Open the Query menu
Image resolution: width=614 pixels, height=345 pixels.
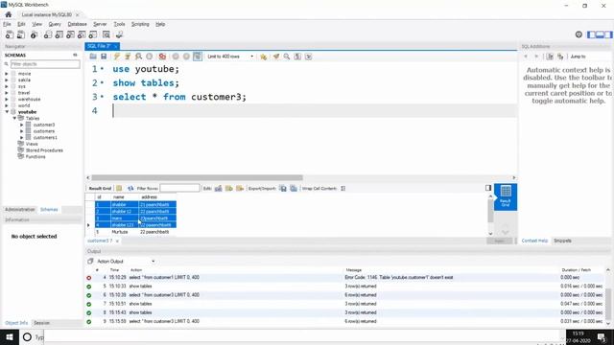55,24
